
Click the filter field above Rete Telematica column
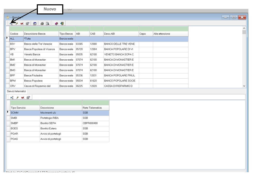(x=96, y=102)
